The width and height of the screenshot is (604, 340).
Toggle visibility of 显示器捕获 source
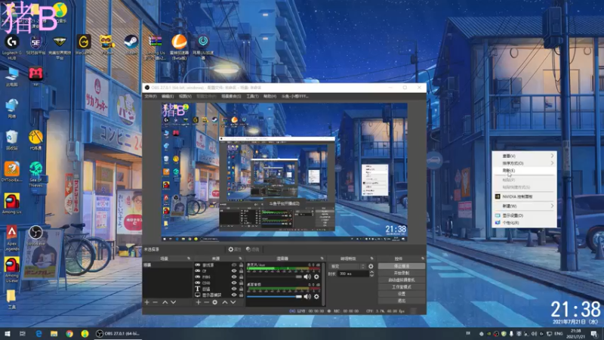pyautogui.click(x=234, y=295)
